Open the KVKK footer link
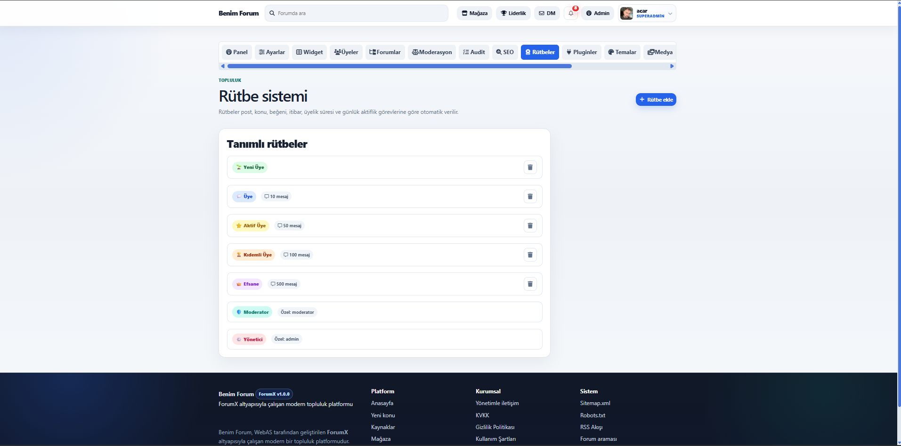 click(482, 415)
